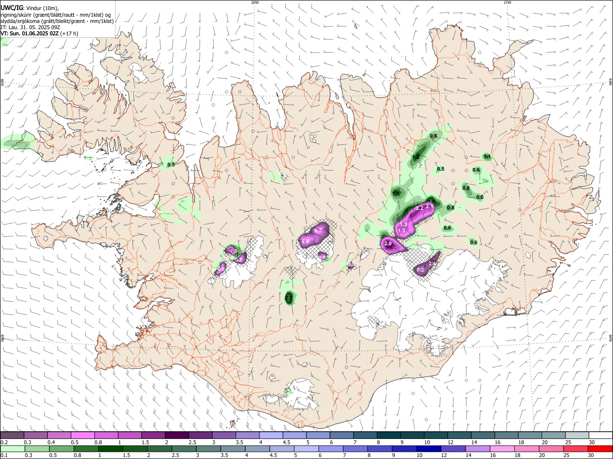Image resolution: width=613 pixels, height=459 pixels.
Task: Click the 'UWC/IG: Vindur (10m)' title text
Action: click(29, 8)
